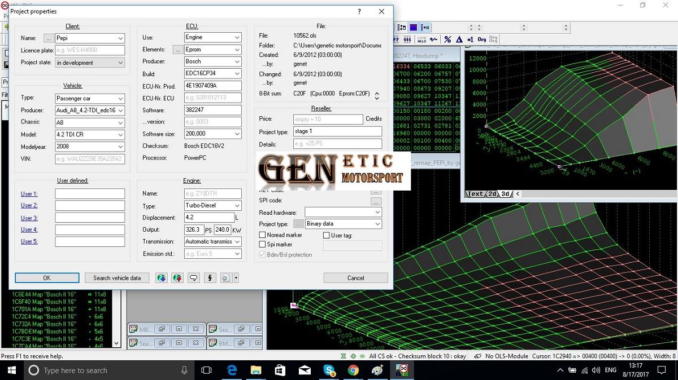Click the Org original values toolbar icon
This screenshot has width=678, height=380.
click(x=481, y=39)
